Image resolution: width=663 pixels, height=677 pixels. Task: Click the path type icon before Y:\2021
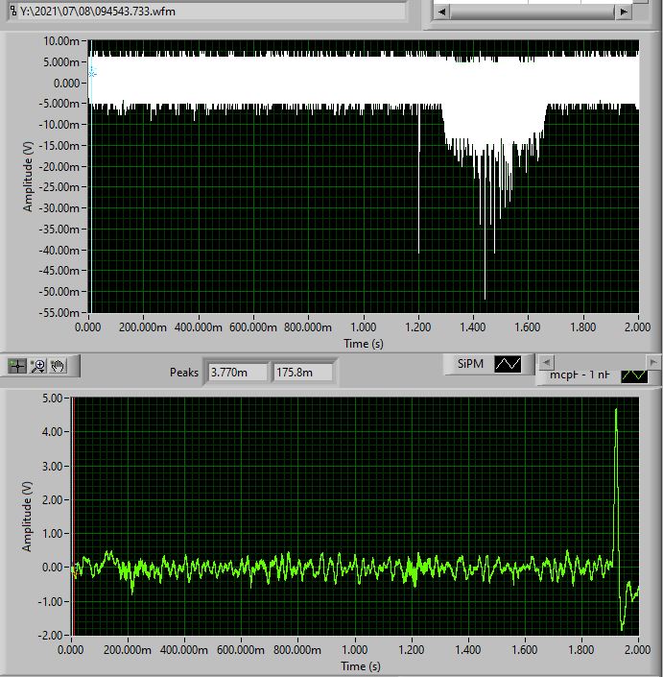point(13,11)
